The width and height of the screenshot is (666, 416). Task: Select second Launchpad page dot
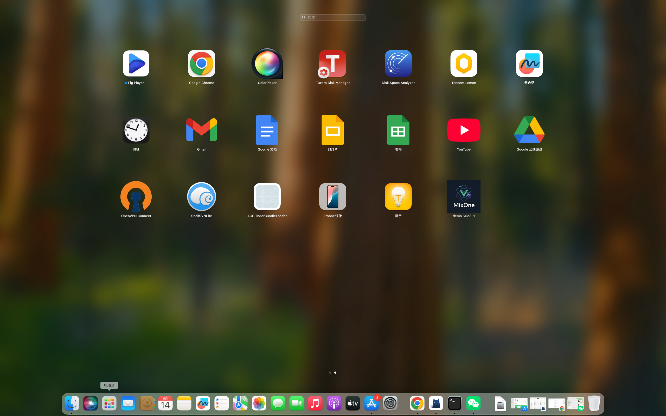click(x=335, y=373)
